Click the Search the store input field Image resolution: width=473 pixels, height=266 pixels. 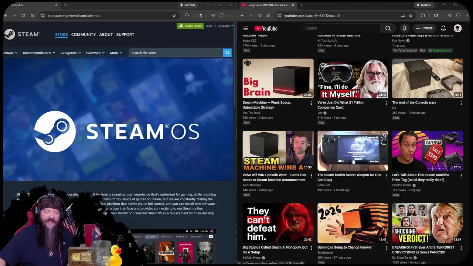tap(176, 53)
